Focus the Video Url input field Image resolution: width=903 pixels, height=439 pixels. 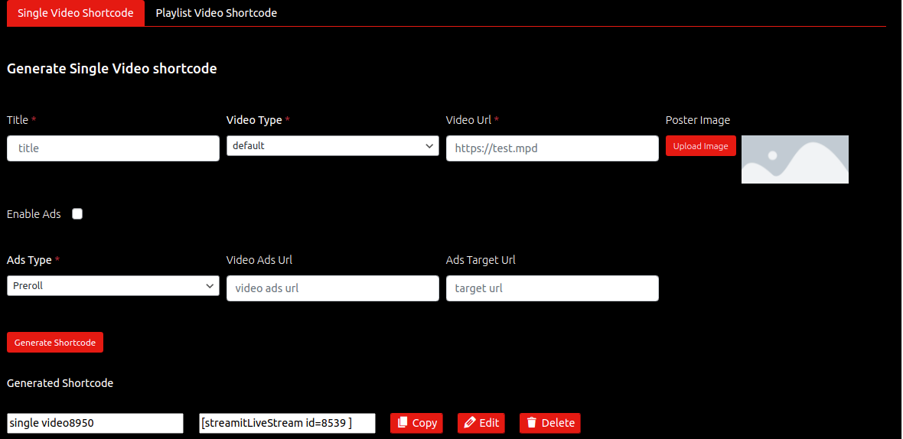tap(553, 148)
